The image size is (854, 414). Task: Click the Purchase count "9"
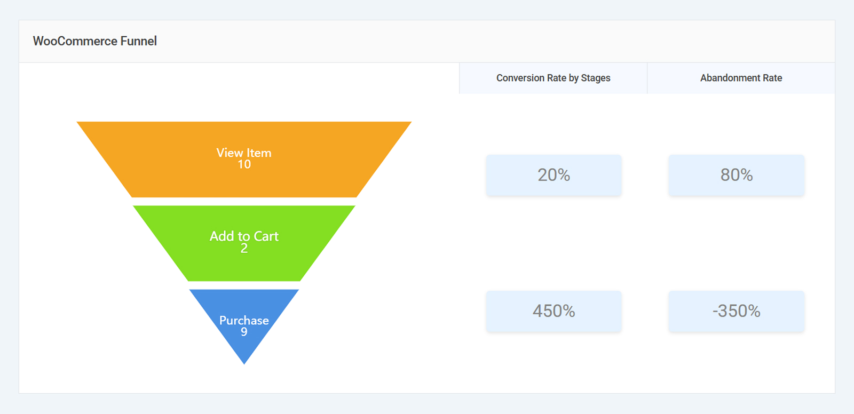[x=244, y=332]
